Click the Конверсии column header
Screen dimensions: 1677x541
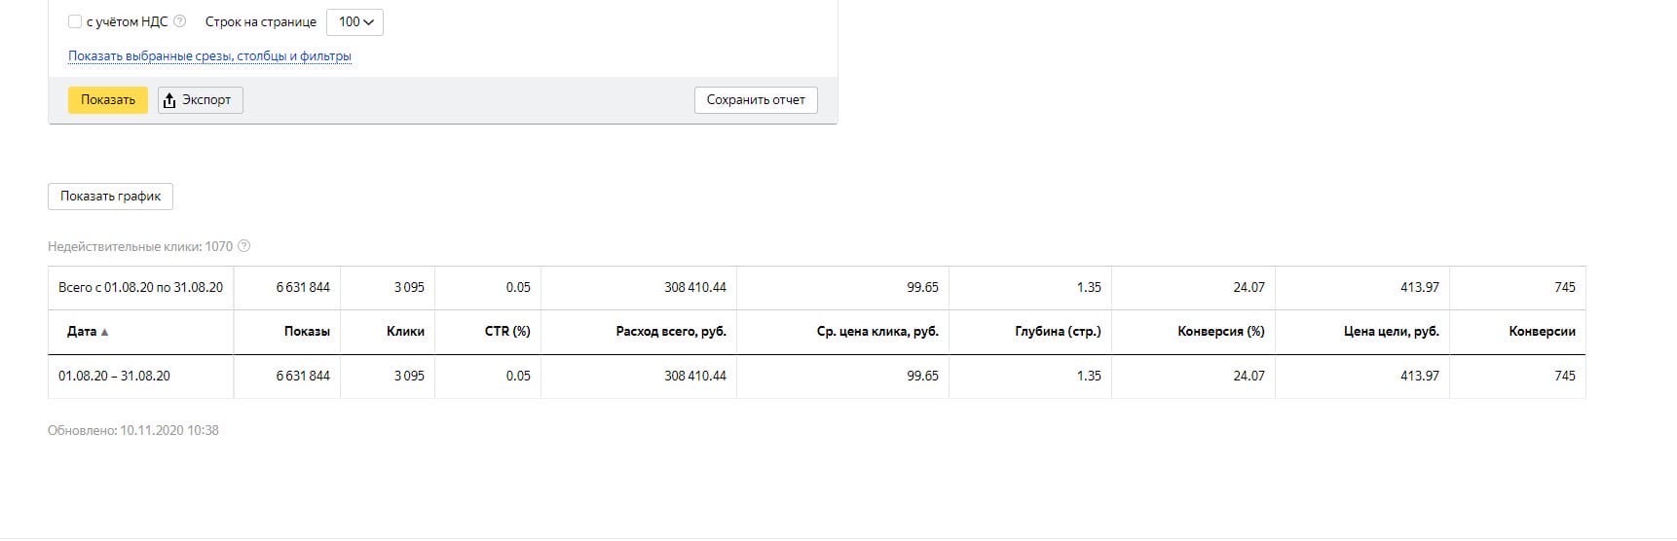1542,332
